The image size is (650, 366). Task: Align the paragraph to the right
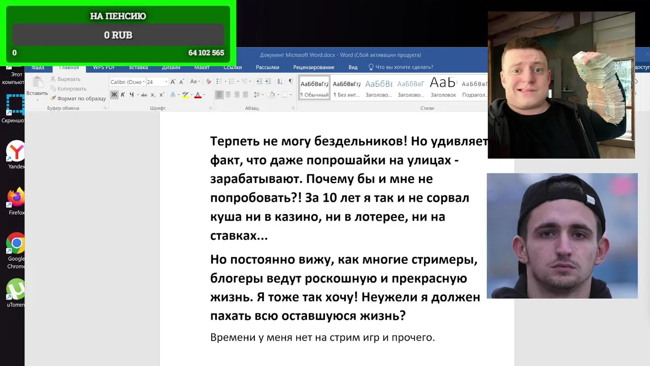click(237, 95)
